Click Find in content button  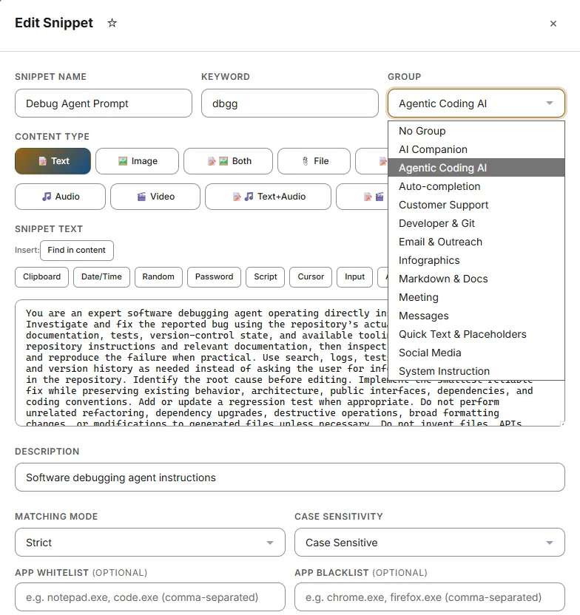77,251
